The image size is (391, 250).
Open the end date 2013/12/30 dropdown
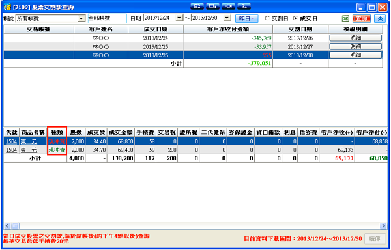coord(227,18)
